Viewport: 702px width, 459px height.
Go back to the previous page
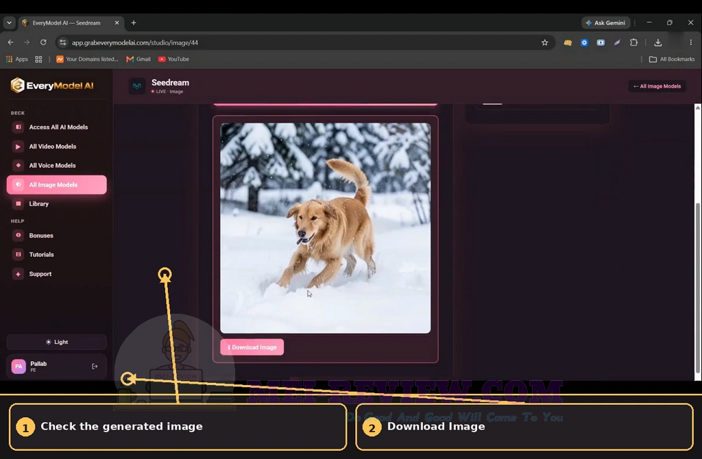(x=11, y=42)
